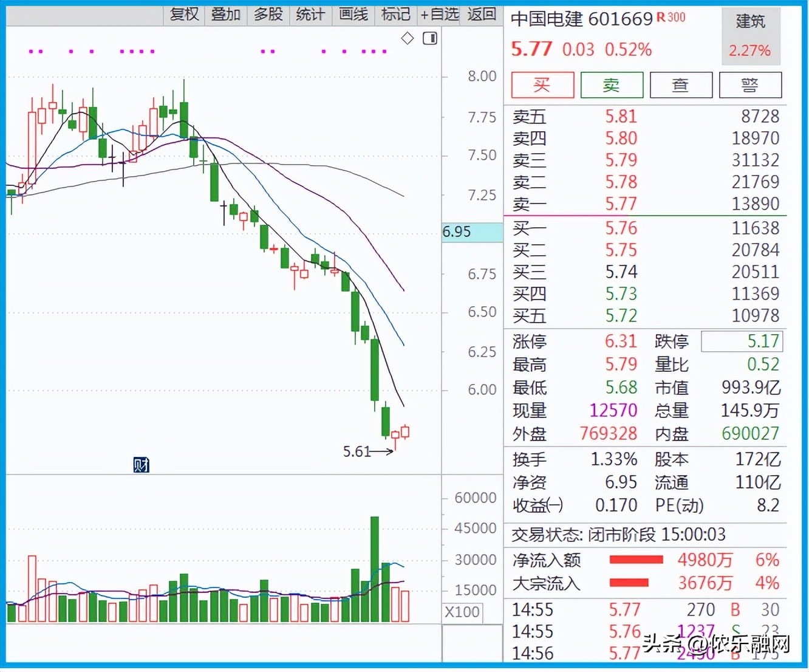Open 多股 multi-stock view
Screen dimensions: 809x672
268,15
